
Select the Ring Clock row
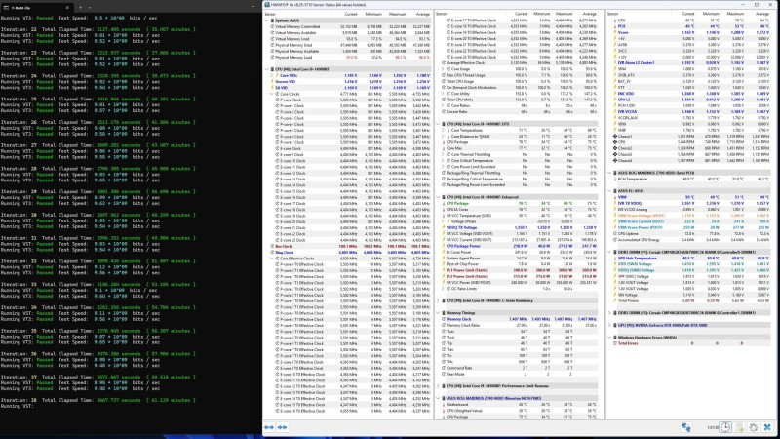[x=348, y=253]
